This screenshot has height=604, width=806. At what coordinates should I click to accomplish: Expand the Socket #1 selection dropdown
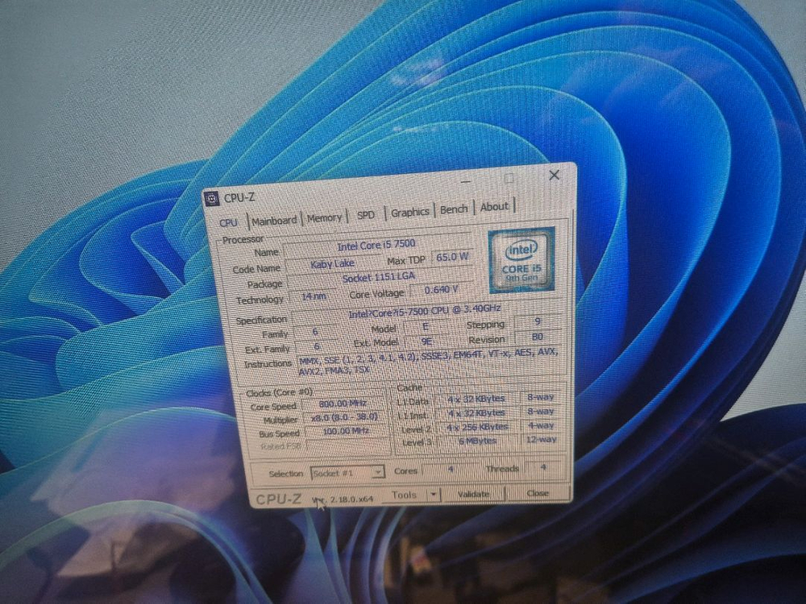pyautogui.click(x=378, y=473)
